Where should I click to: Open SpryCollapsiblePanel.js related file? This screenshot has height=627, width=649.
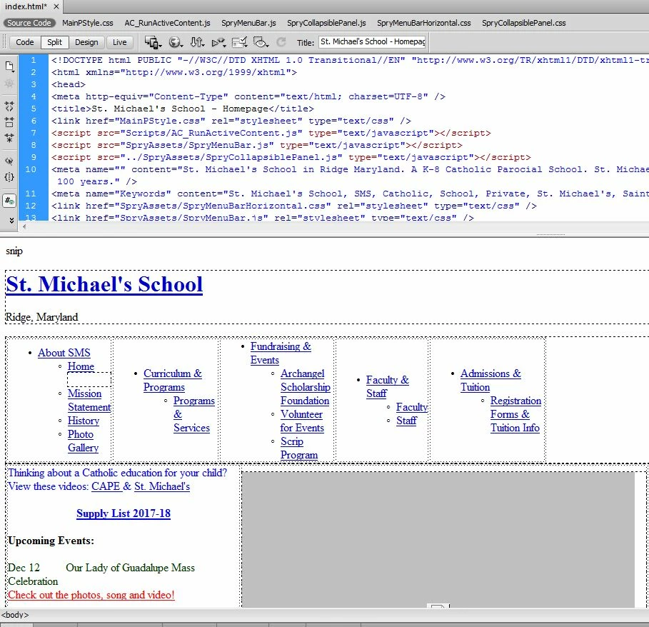click(326, 23)
